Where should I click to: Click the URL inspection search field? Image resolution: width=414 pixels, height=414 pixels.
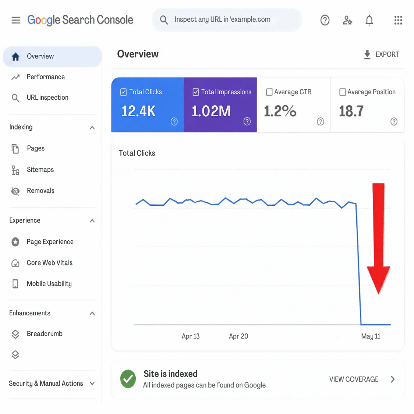[x=227, y=20]
